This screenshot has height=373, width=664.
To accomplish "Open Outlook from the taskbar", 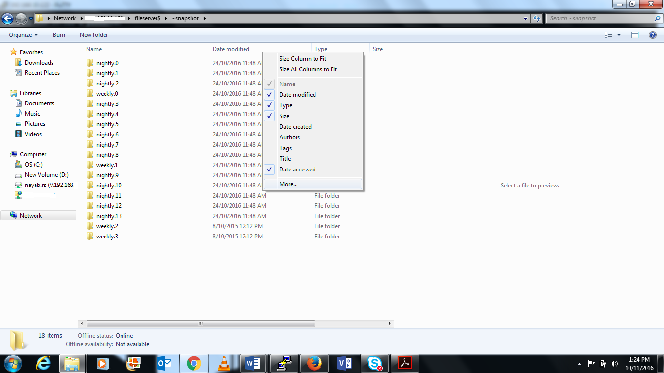I will point(163,363).
